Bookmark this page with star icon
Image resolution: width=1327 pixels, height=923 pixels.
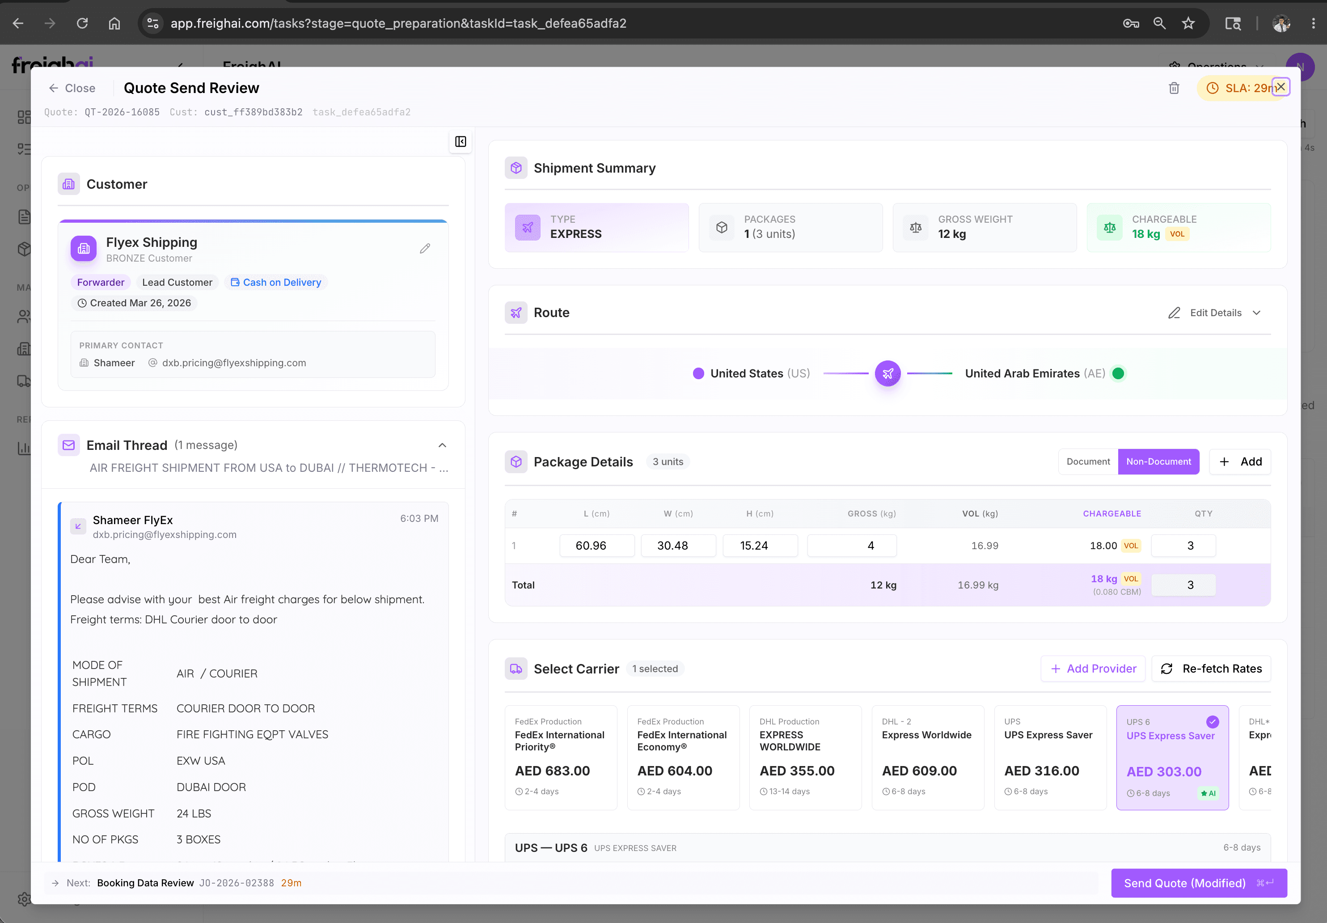click(x=1188, y=23)
